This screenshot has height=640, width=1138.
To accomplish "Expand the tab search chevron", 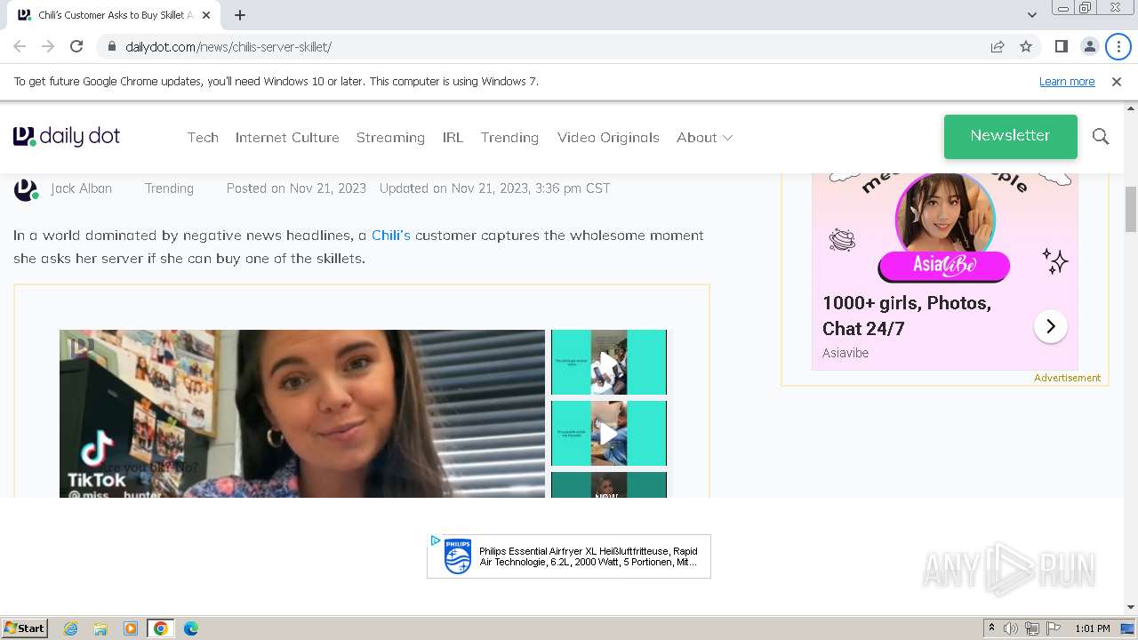I will tap(1031, 15).
